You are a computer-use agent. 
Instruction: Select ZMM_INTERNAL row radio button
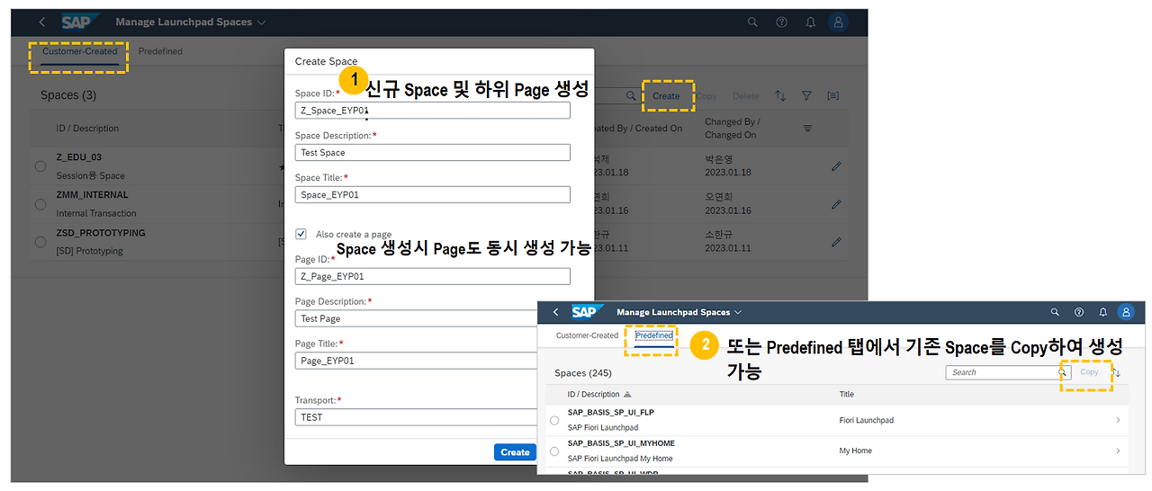tap(40, 204)
